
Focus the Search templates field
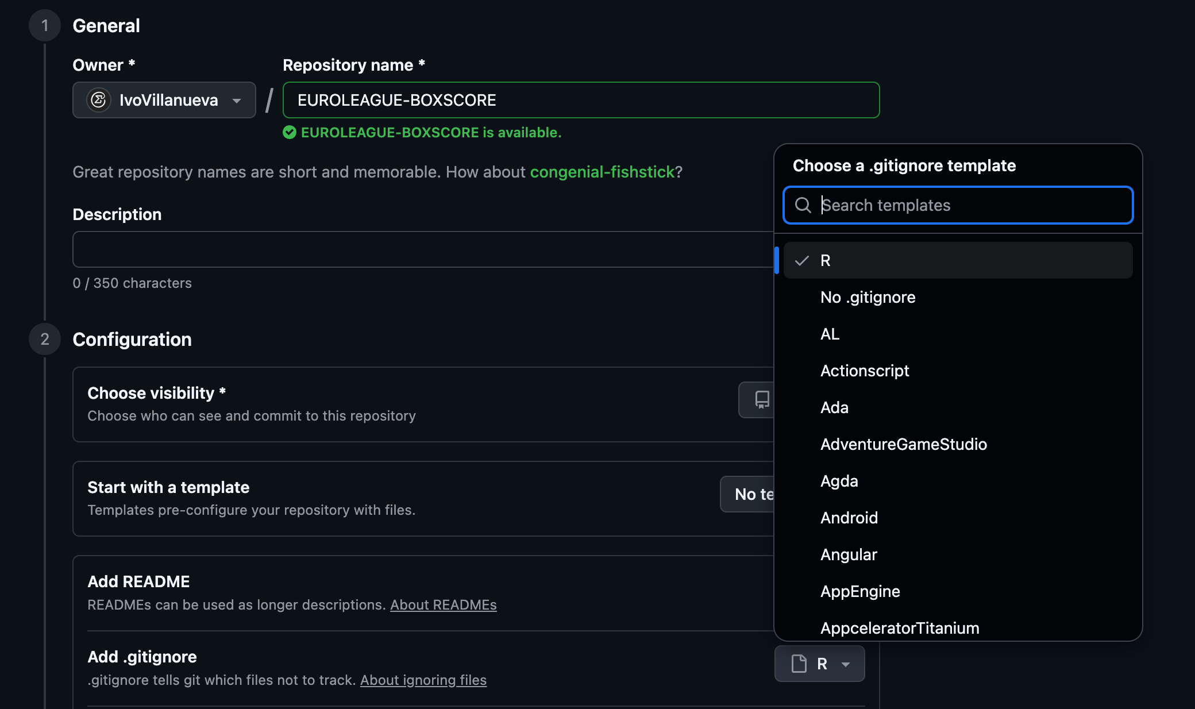click(x=971, y=205)
